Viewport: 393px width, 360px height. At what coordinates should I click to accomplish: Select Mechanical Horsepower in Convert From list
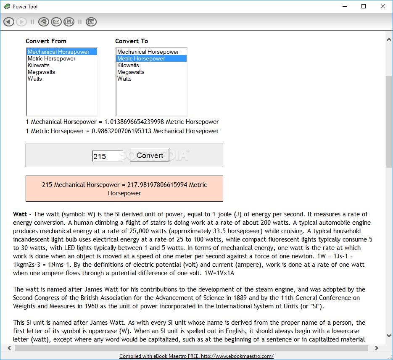(62, 52)
